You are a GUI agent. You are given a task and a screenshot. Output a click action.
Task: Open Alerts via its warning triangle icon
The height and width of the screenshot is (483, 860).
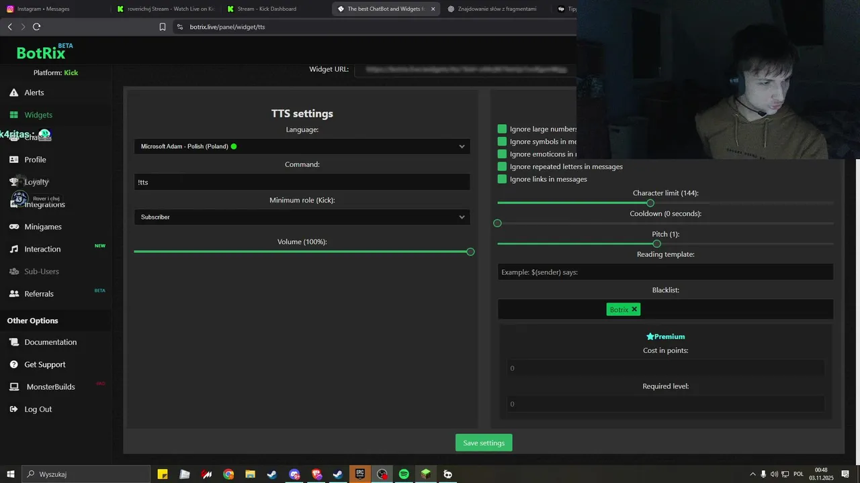coord(13,93)
